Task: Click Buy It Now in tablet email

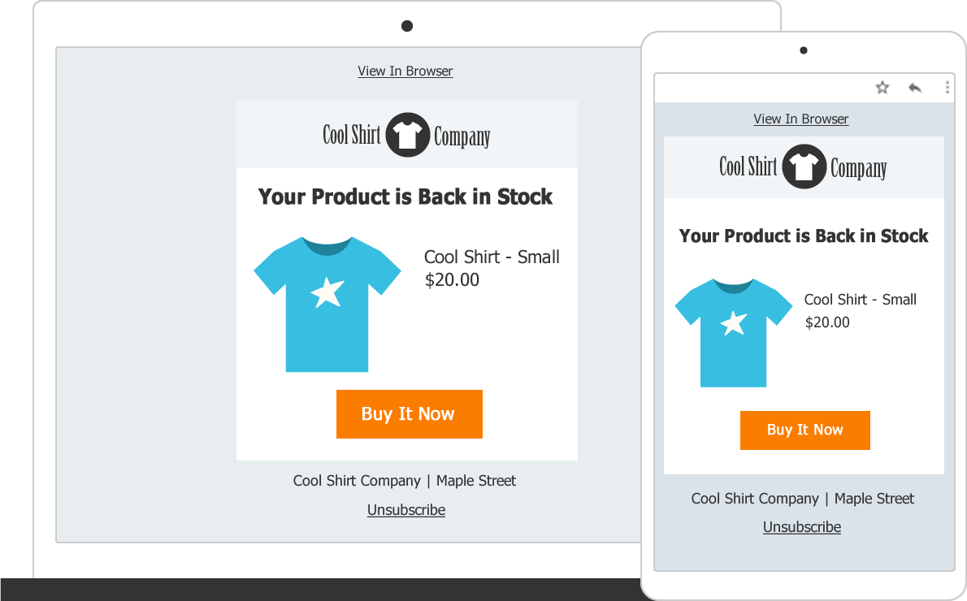Action: [804, 430]
